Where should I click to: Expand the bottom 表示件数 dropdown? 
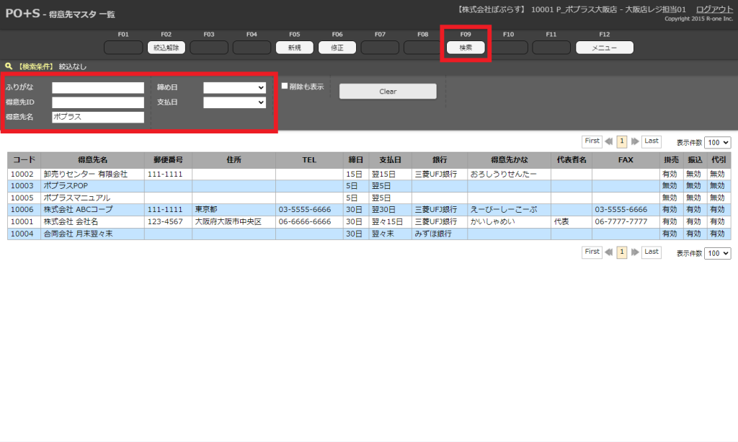coord(718,253)
